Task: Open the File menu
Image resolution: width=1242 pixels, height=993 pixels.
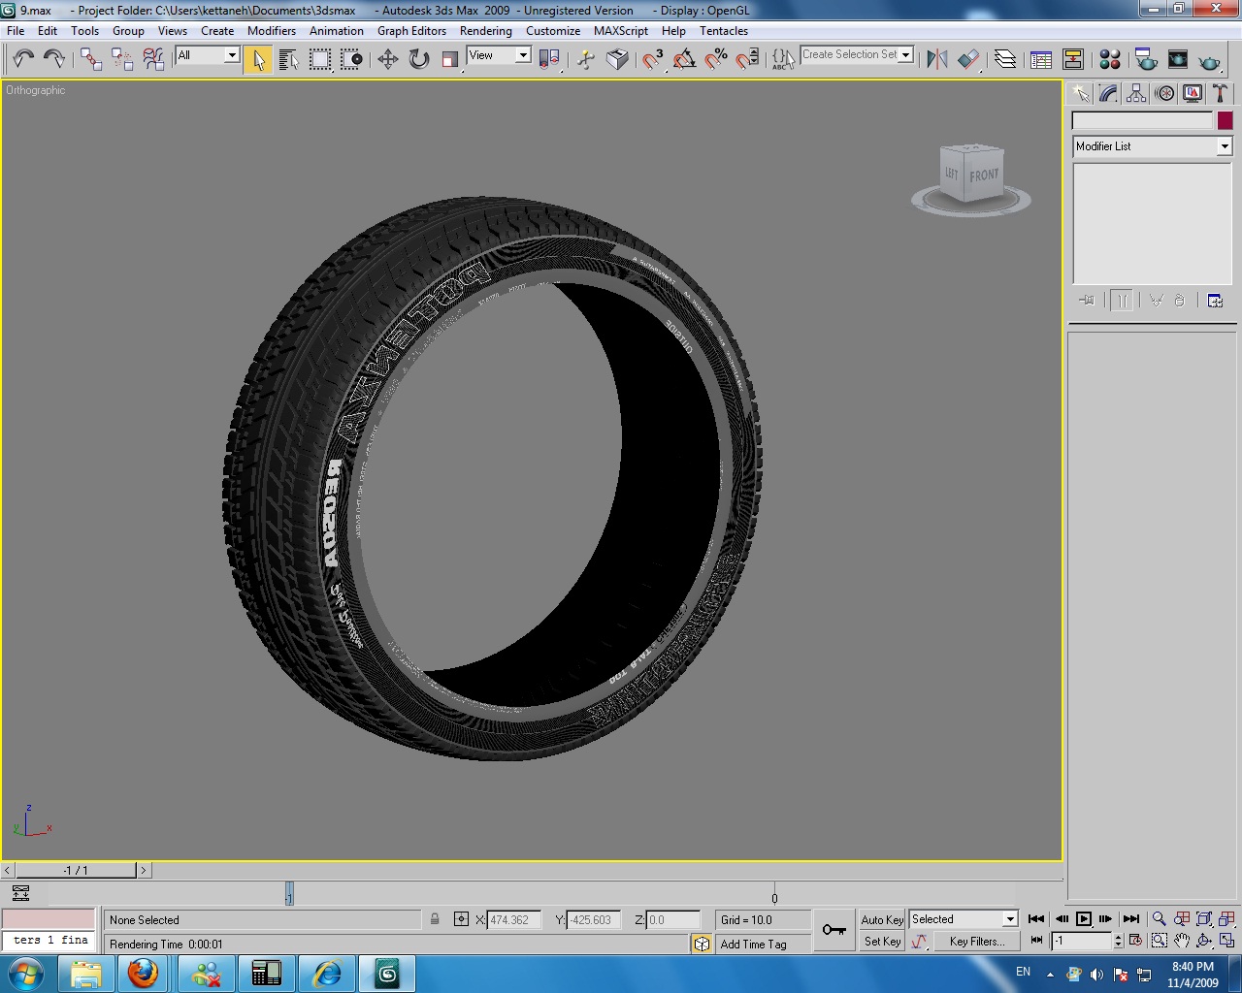Action: pyautogui.click(x=16, y=31)
